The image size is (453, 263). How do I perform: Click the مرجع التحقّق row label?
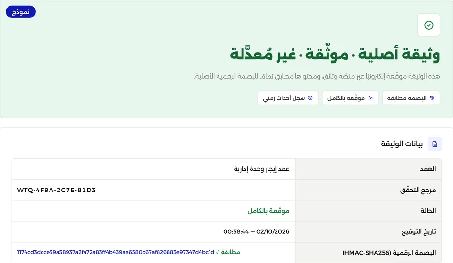click(418, 190)
